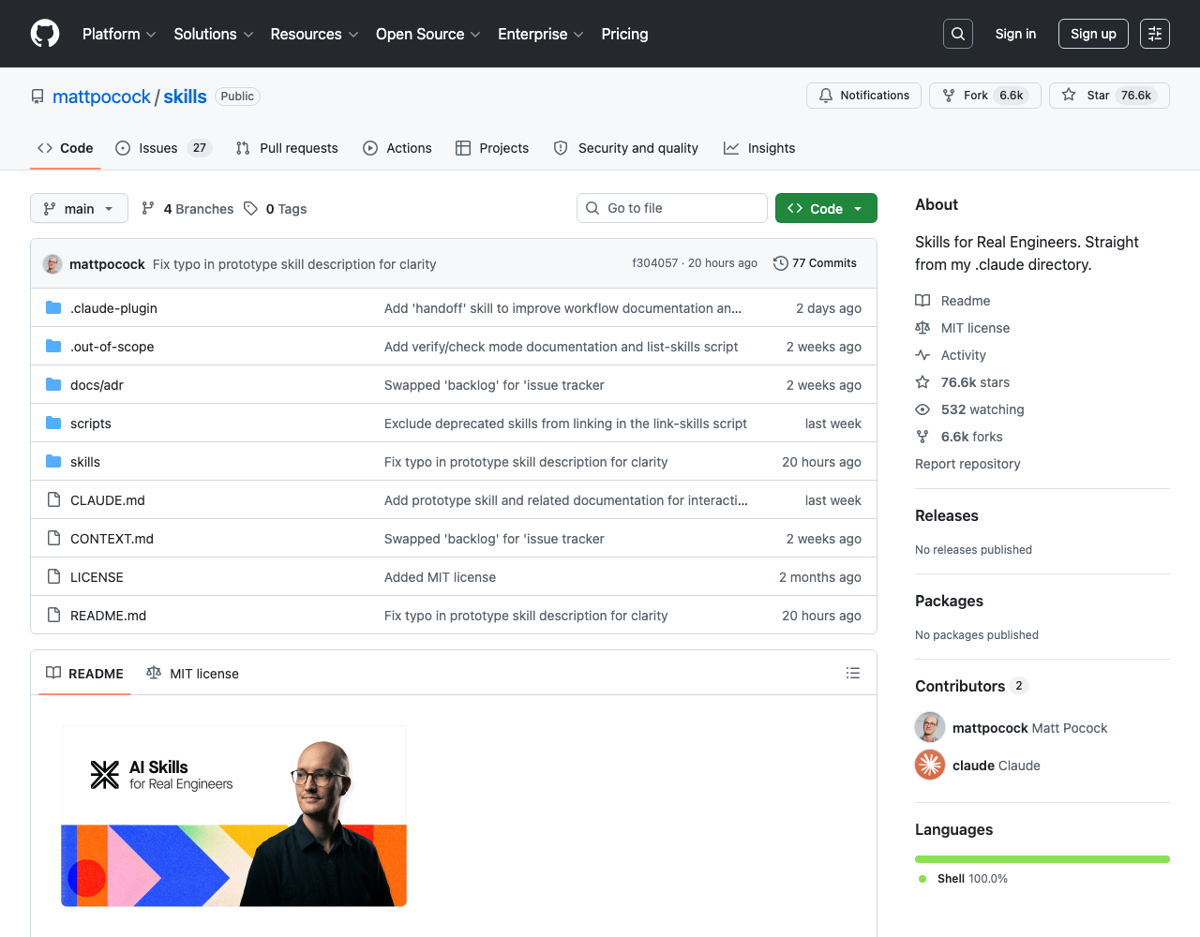
Task: Switch to the Projects tab
Action: pos(492,148)
